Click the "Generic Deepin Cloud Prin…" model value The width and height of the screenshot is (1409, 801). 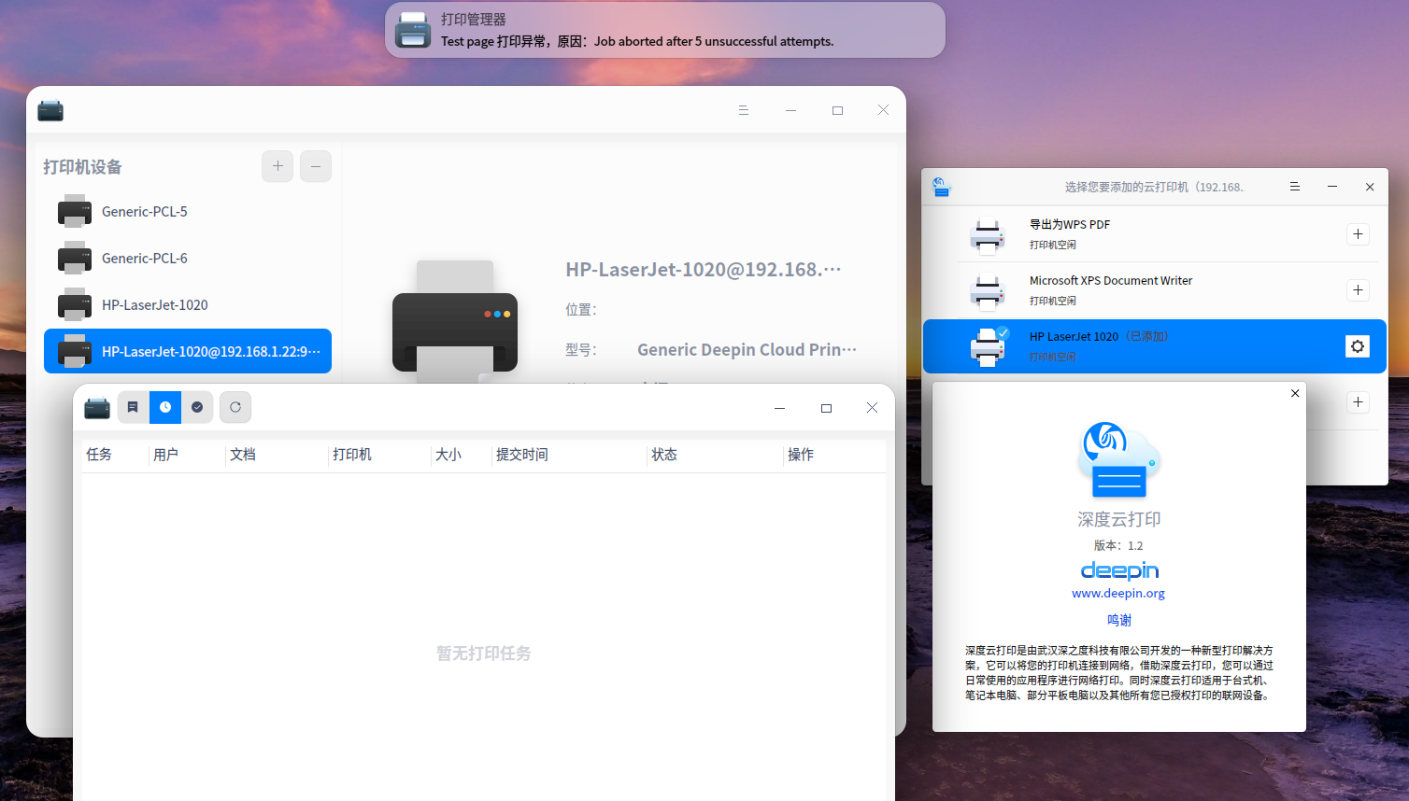(747, 350)
